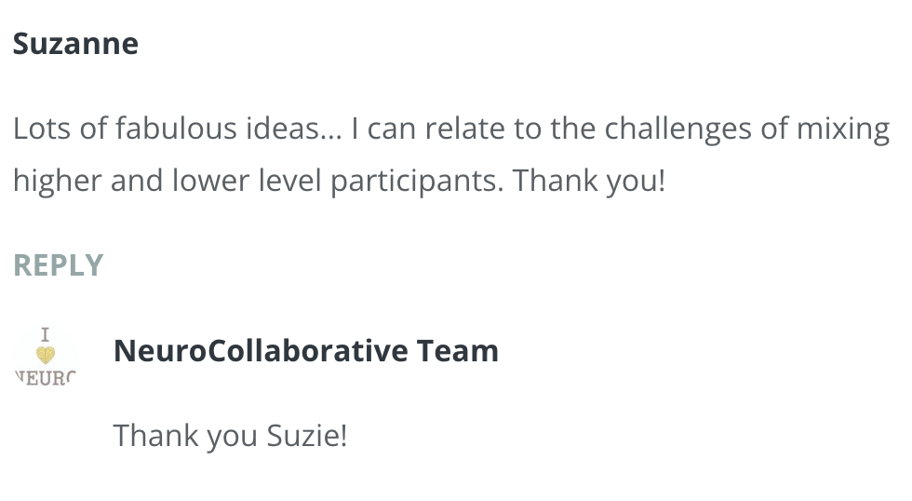Click the word 'mixing' at line end
Viewport: 912px width, 501px height.
[842, 129]
